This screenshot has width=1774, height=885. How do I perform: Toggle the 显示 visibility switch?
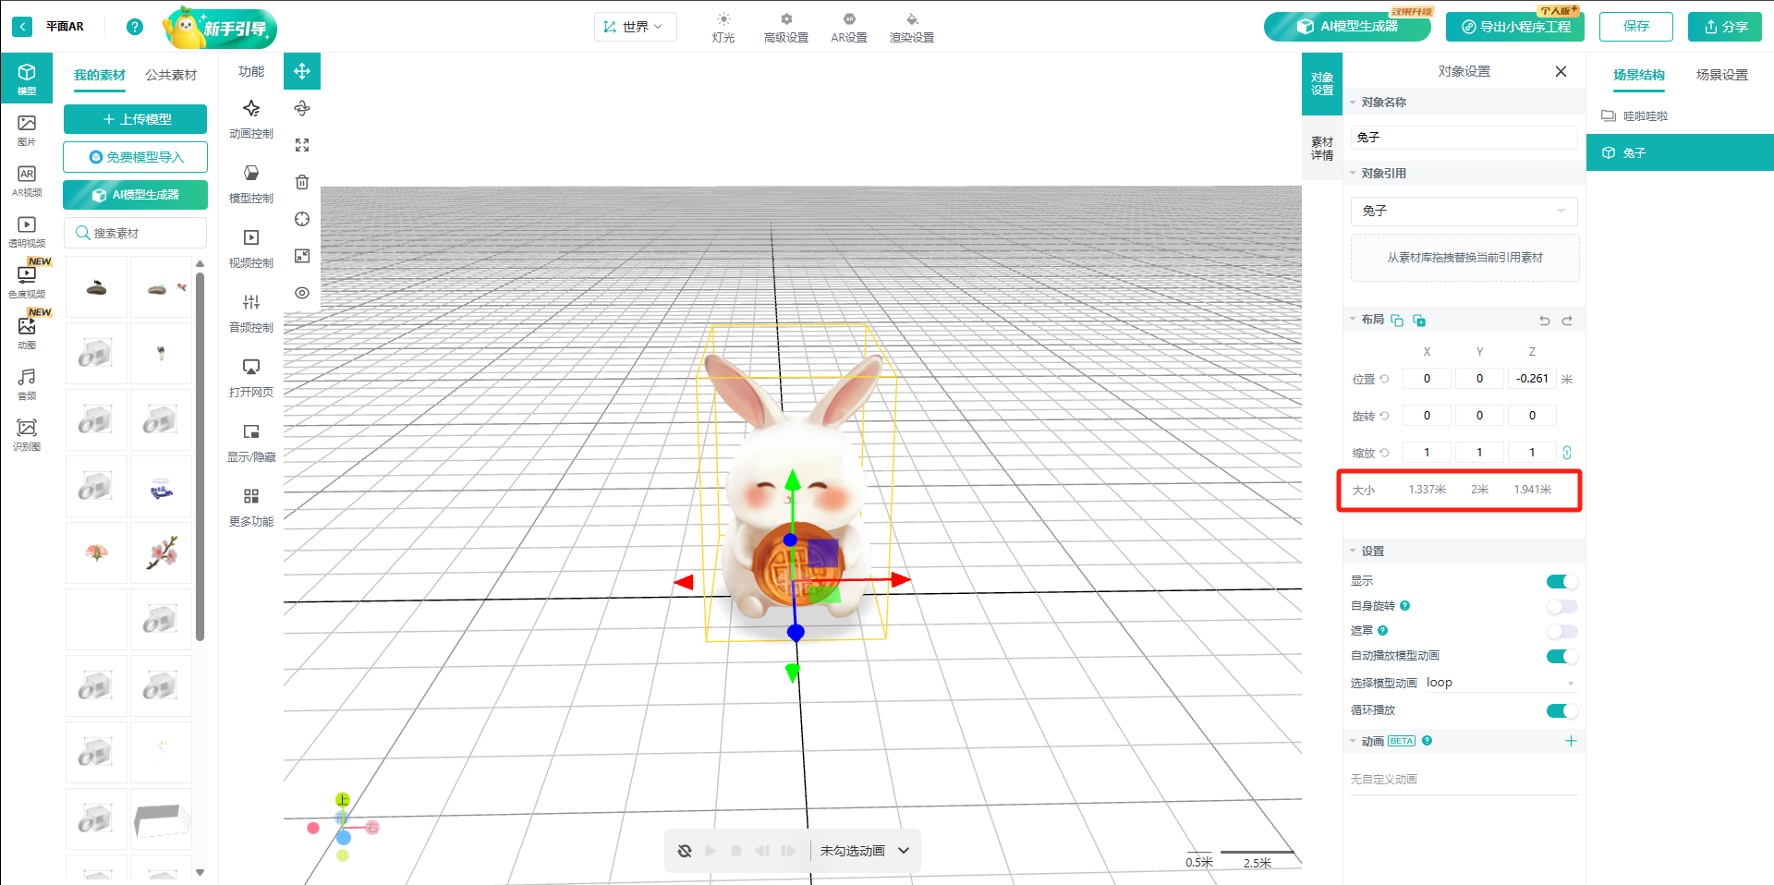click(x=1561, y=581)
